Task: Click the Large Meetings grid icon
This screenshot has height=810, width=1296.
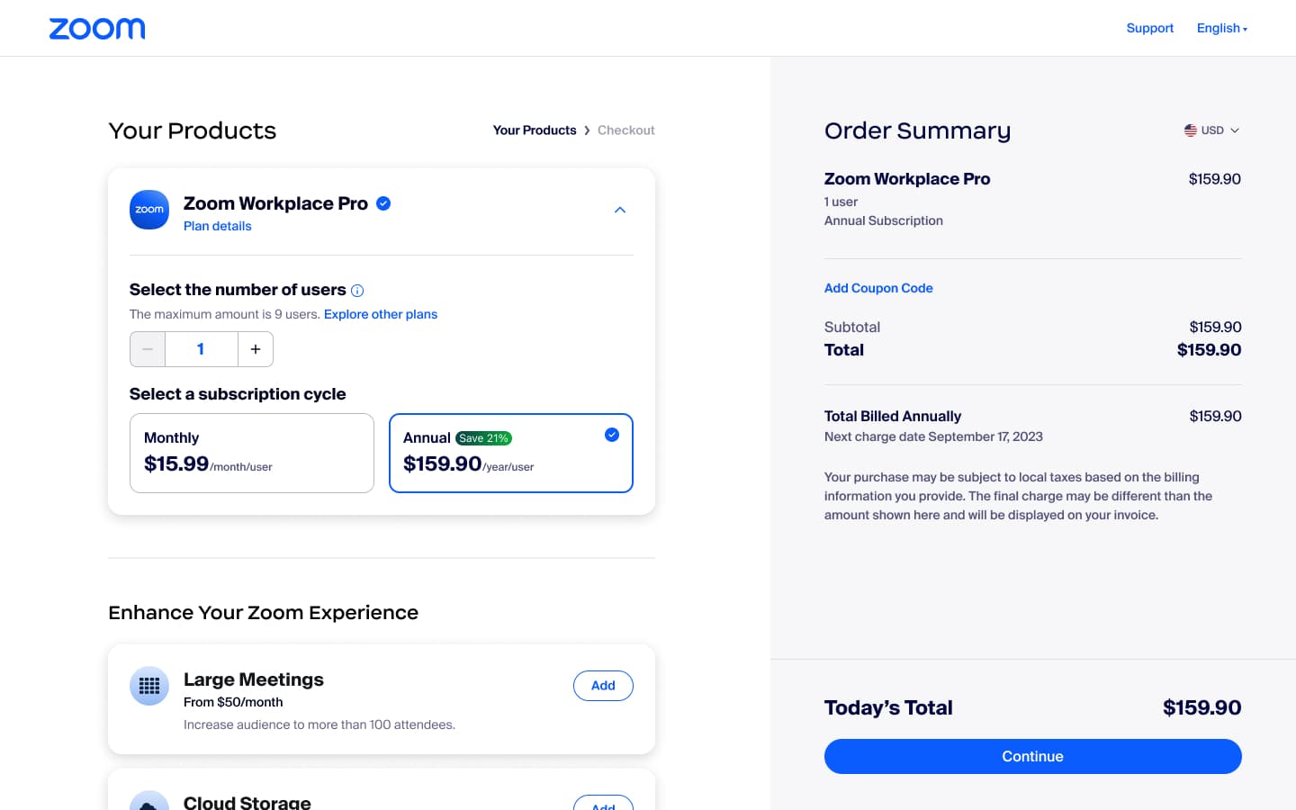Action: click(149, 686)
